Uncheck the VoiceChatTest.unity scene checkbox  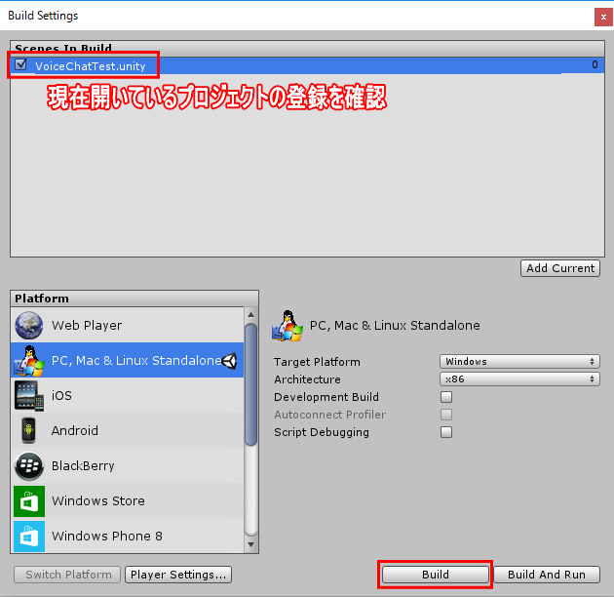pyautogui.click(x=20, y=64)
